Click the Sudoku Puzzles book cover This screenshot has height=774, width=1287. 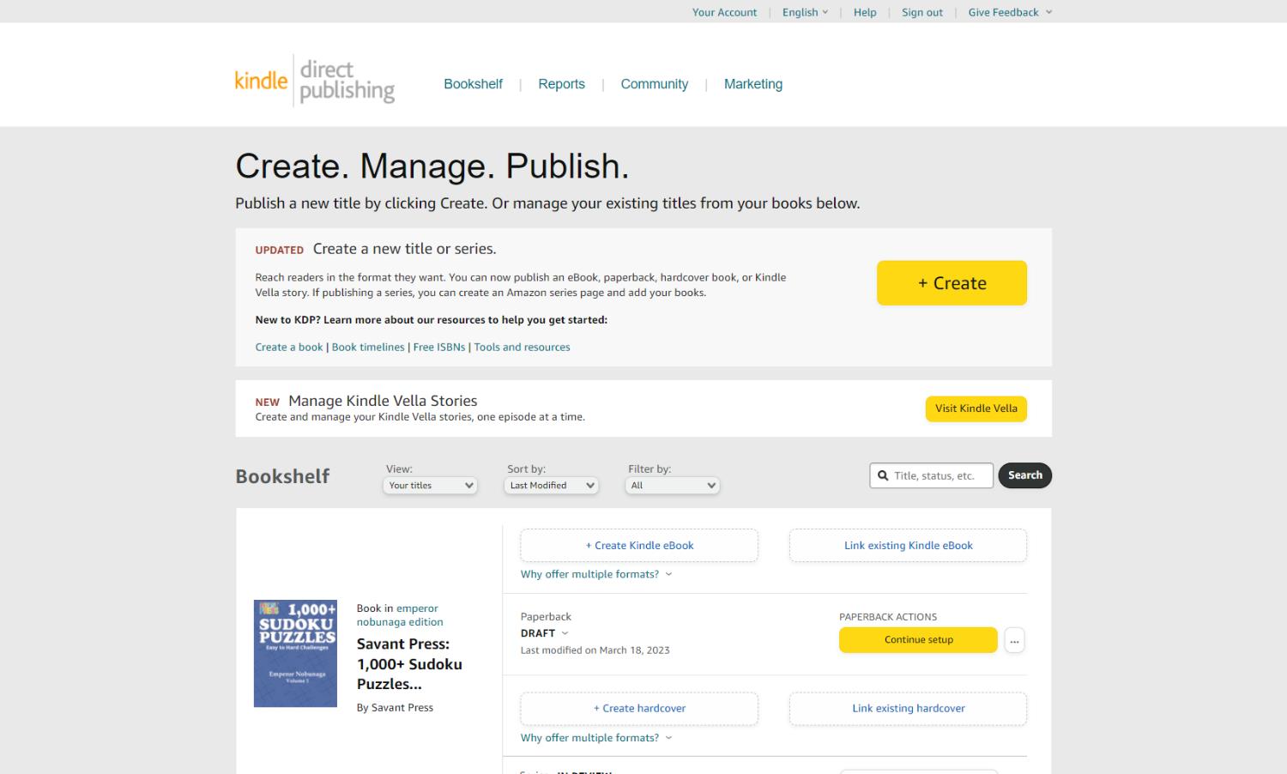295,653
